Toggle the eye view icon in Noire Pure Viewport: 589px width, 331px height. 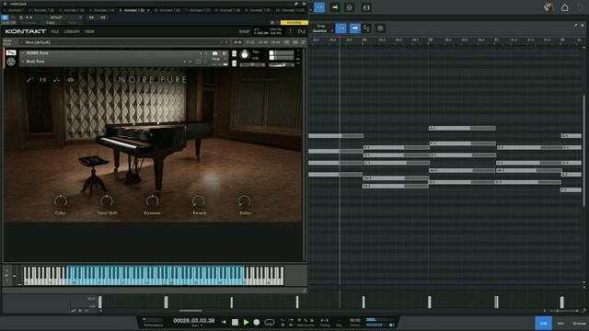click(x=70, y=80)
